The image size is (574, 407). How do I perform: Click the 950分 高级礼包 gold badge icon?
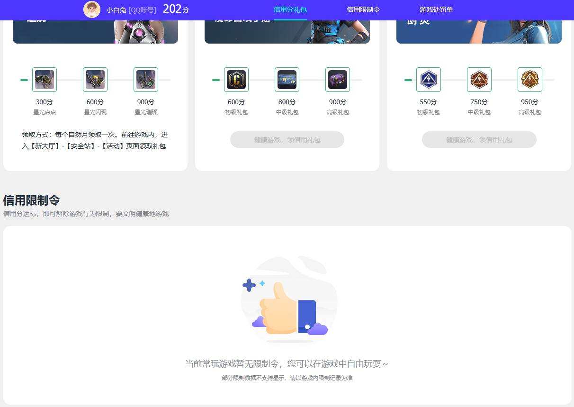click(530, 80)
